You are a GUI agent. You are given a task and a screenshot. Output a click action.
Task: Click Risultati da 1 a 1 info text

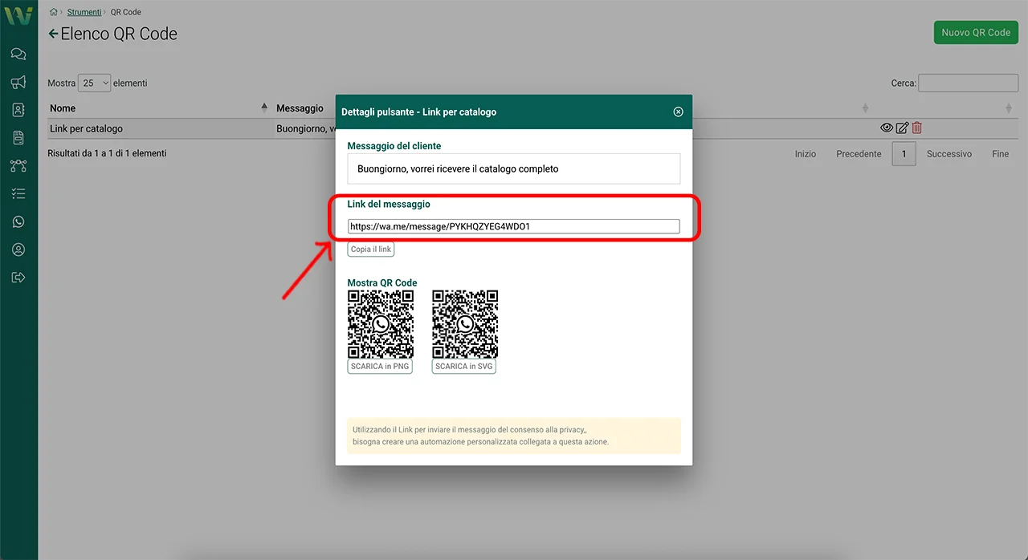point(107,153)
